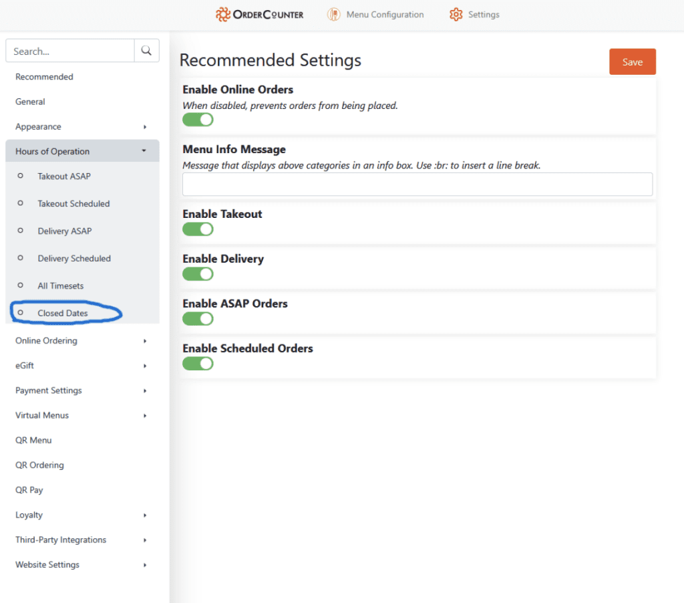
Task: Open the QR Ordering menu item
Action: click(x=39, y=465)
